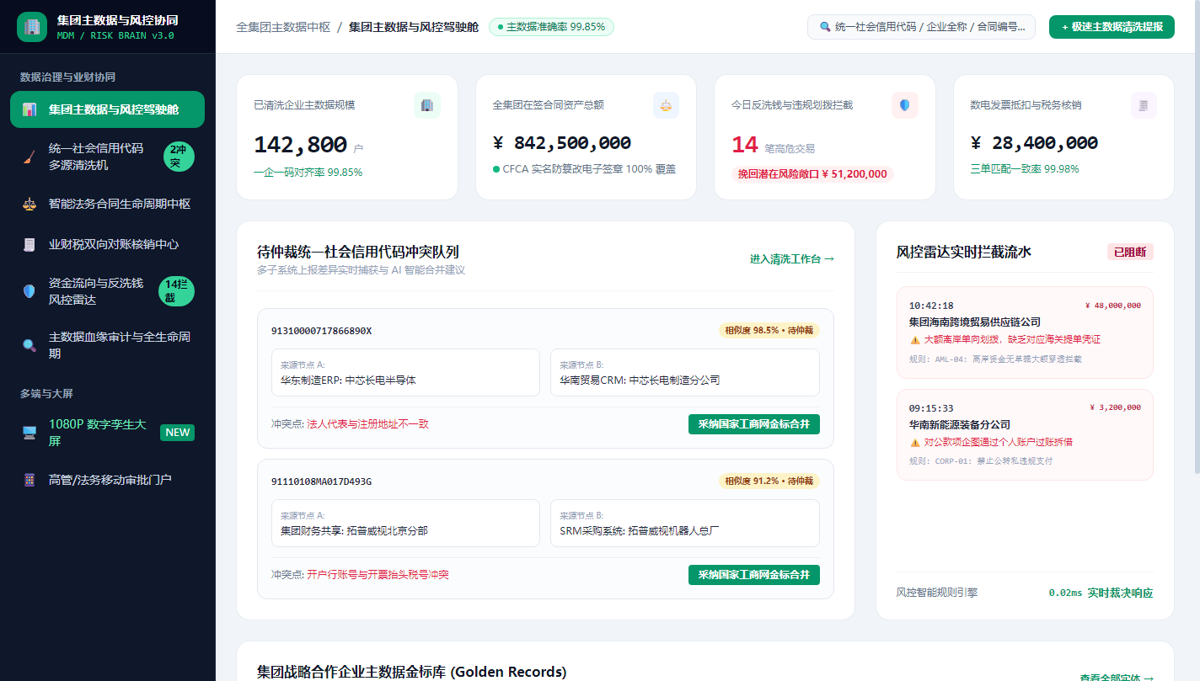Open 集团主数据与风控驾驶舱 in the sidebar

click(x=107, y=109)
